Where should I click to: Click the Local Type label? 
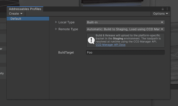[66, 22]
